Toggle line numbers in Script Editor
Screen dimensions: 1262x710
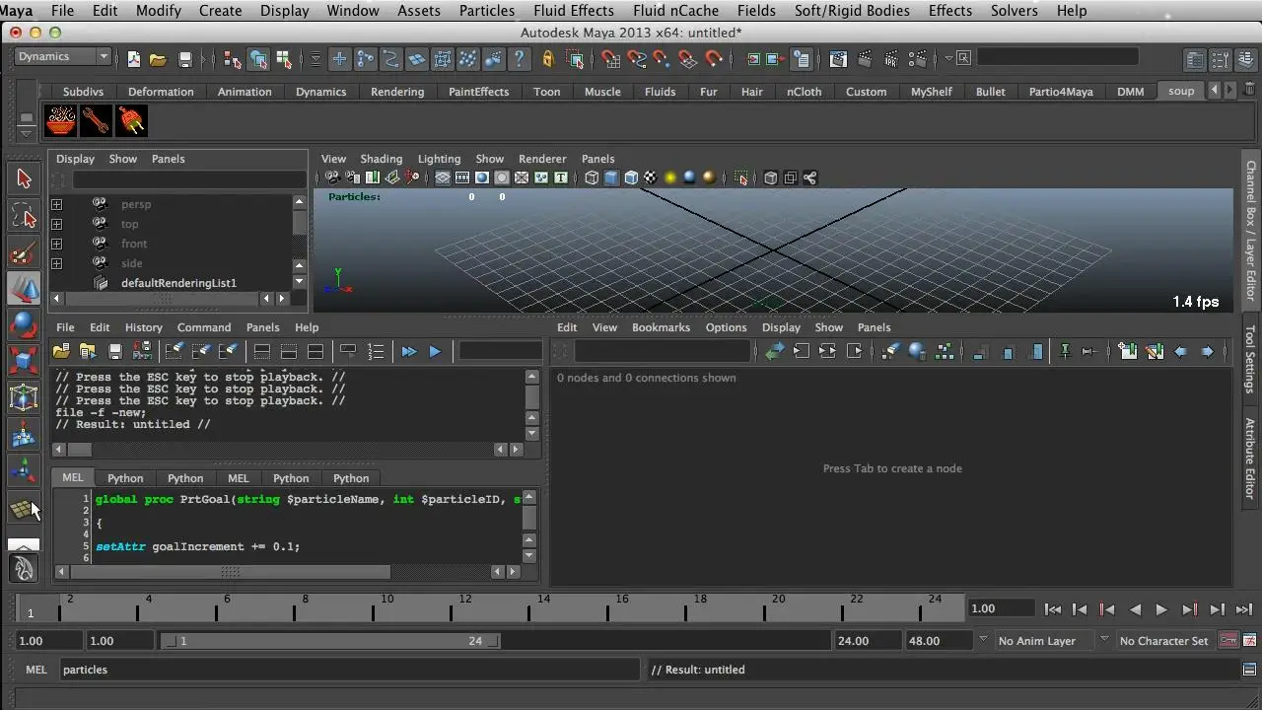(x=376, y=351)
